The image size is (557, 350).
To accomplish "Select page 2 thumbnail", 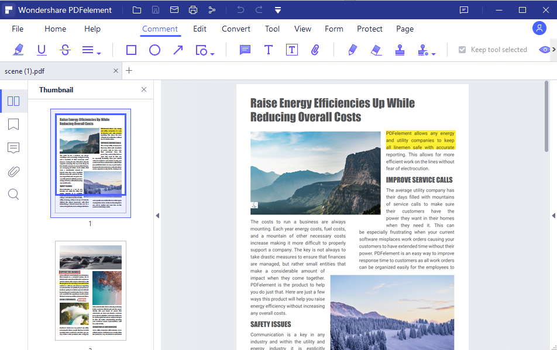I will 90,290.
